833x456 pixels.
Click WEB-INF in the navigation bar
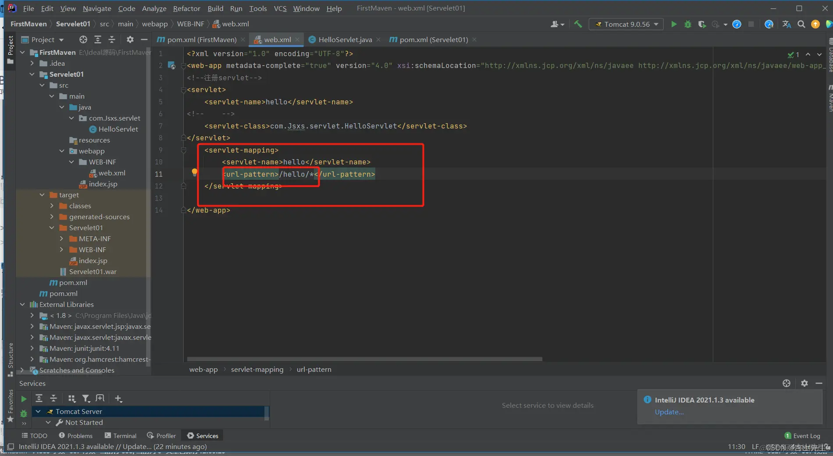pos(191,24)
